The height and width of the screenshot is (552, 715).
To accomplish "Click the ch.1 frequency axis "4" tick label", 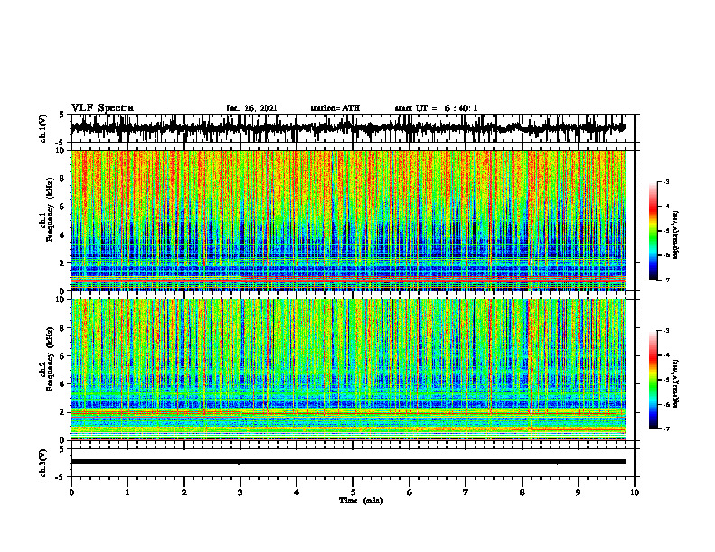I will coord(63,235).
